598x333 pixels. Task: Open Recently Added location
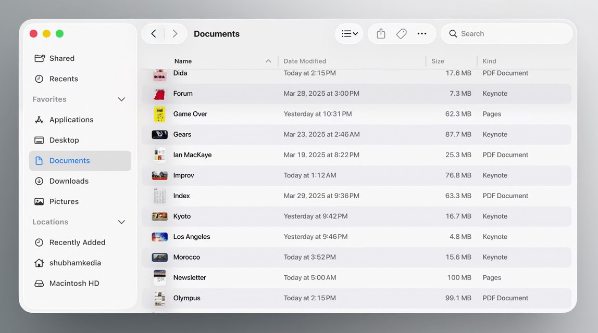coord(80,242)
